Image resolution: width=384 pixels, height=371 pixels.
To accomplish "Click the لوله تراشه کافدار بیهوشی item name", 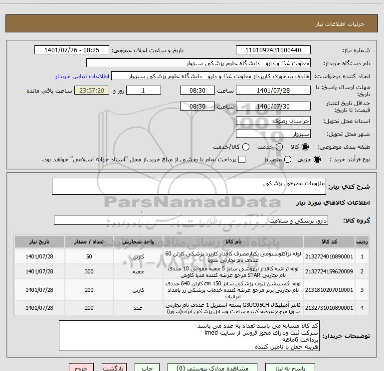I will click(233, 272).
